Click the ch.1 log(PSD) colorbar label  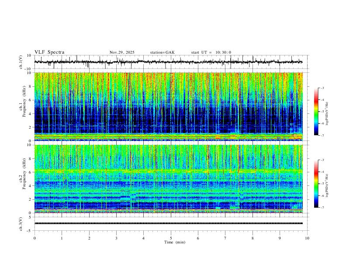(327, 114)
